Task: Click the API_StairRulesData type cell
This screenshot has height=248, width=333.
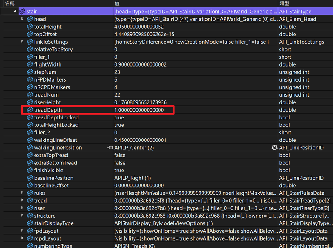Action: point(302,193)
